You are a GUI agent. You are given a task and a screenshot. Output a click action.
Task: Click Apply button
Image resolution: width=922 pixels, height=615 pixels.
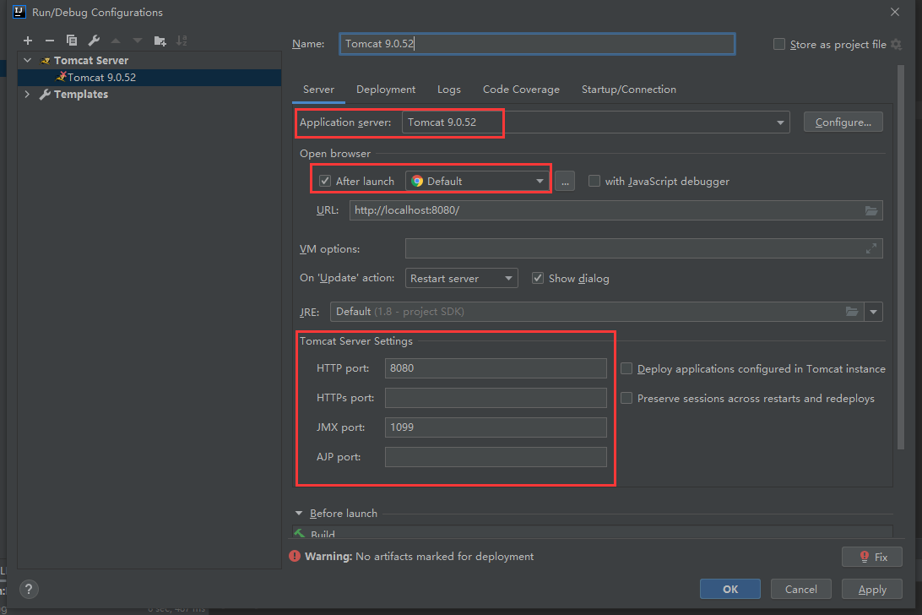point(872,589)
